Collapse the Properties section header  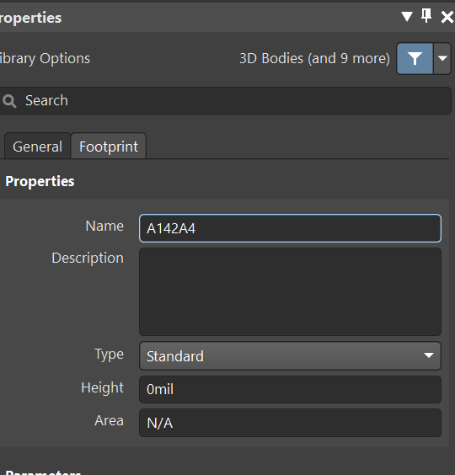[x=40, y=181]
